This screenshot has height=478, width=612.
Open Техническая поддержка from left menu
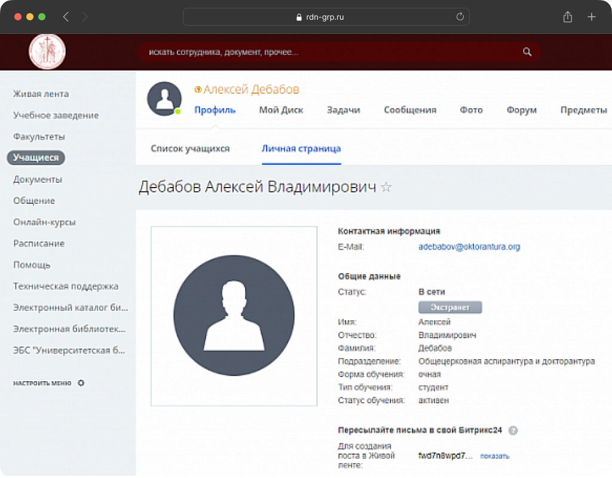(66, 286)
